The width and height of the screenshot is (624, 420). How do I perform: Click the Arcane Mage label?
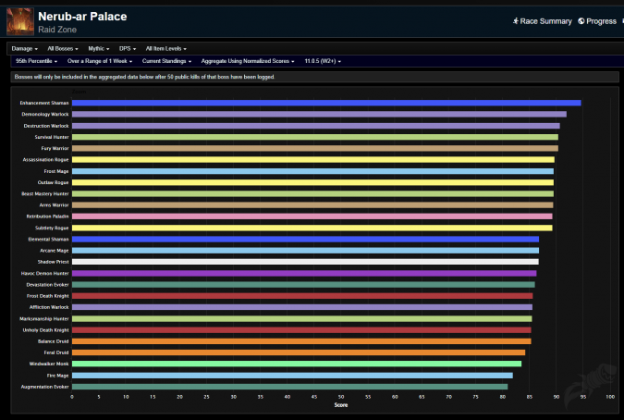pyautogui.click(x=55, y=251)
